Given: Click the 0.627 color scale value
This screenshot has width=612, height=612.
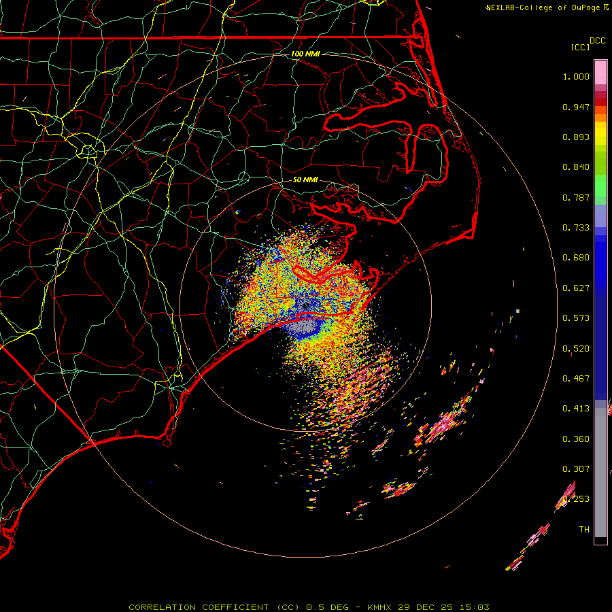Looking at the screenshot, I should coord(576,288).
